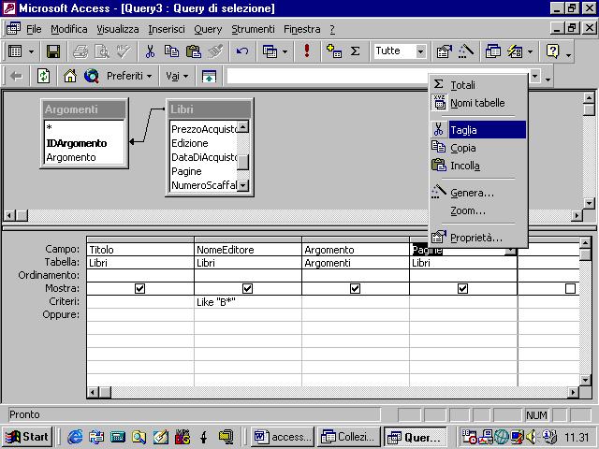Open the web address bar dropdown arrow
Viewport: 599px width, 449px height.
point(535,76)
